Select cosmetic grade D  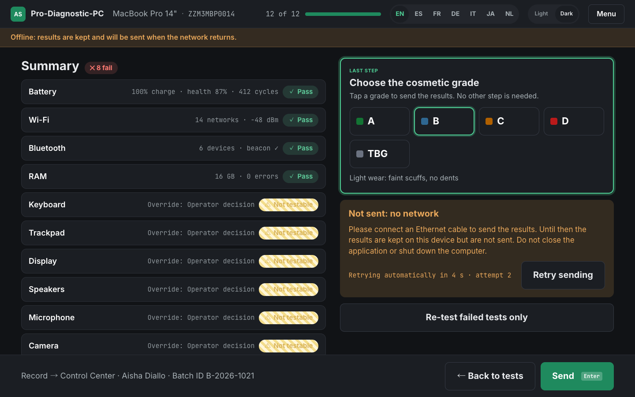coord(574,121)
